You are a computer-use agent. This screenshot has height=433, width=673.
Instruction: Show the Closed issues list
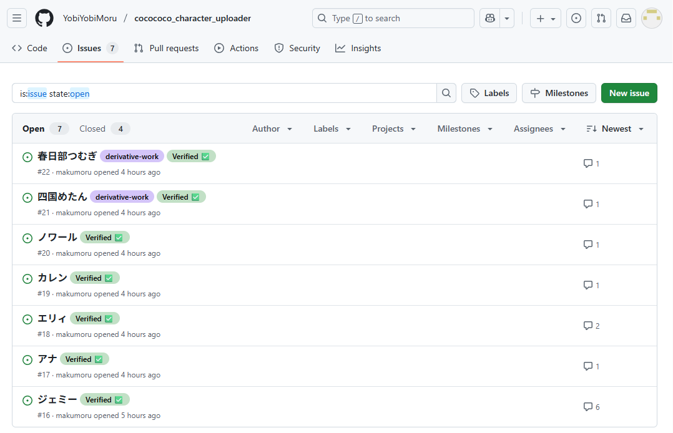(104, 129)
